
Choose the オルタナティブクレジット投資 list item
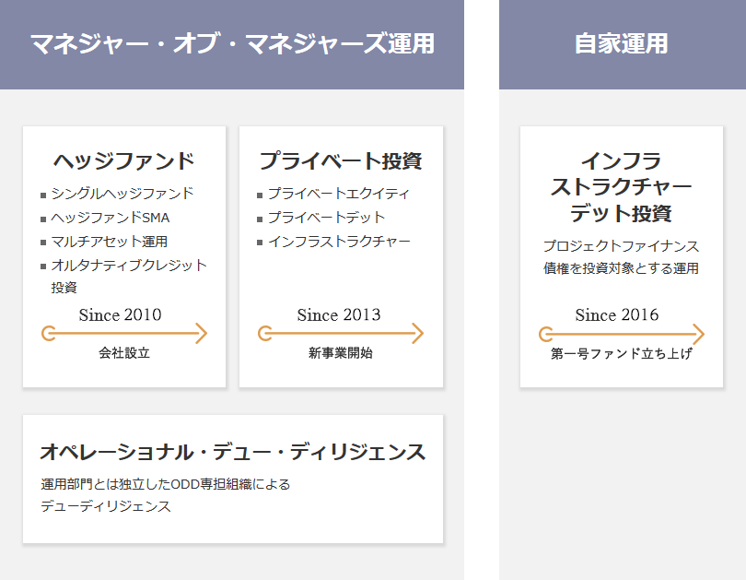pos(129,266)
